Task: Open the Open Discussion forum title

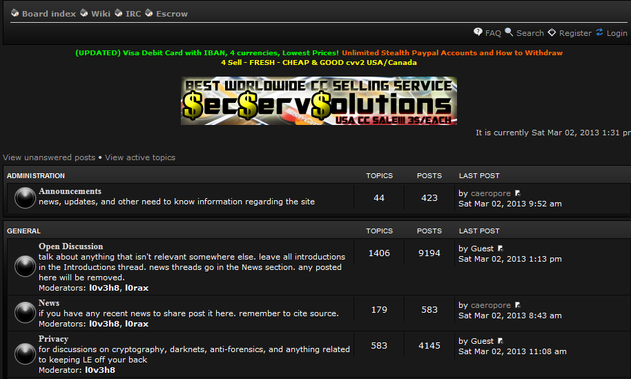Action: coord(70,246)
